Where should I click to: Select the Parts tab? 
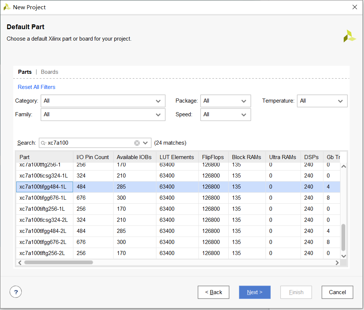tap(25, 72)
